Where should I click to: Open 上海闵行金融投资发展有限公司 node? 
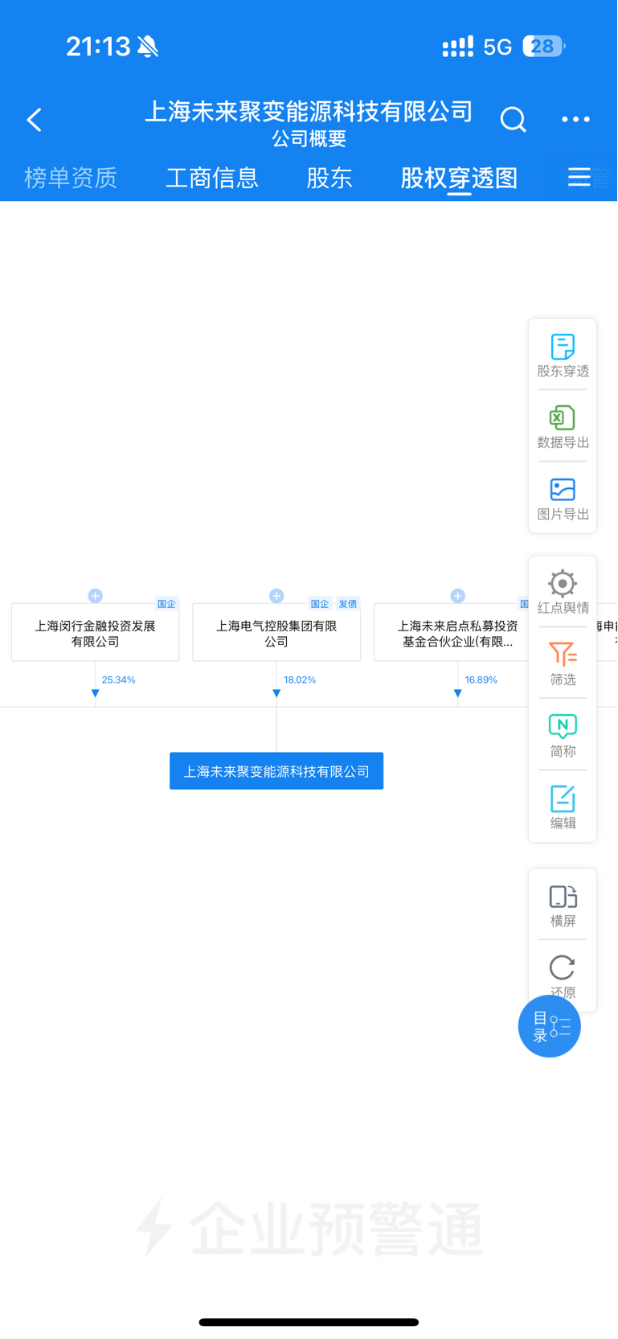click(x=95, y=633)
